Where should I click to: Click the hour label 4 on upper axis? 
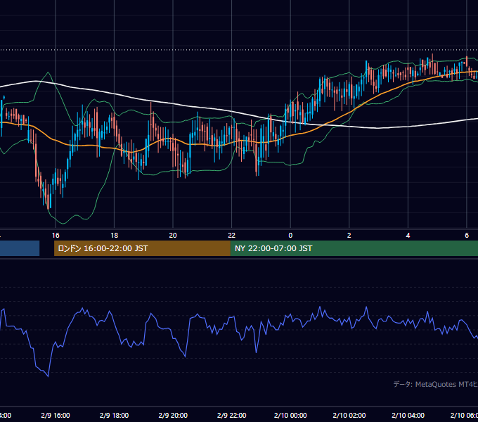tap(408, 236)
